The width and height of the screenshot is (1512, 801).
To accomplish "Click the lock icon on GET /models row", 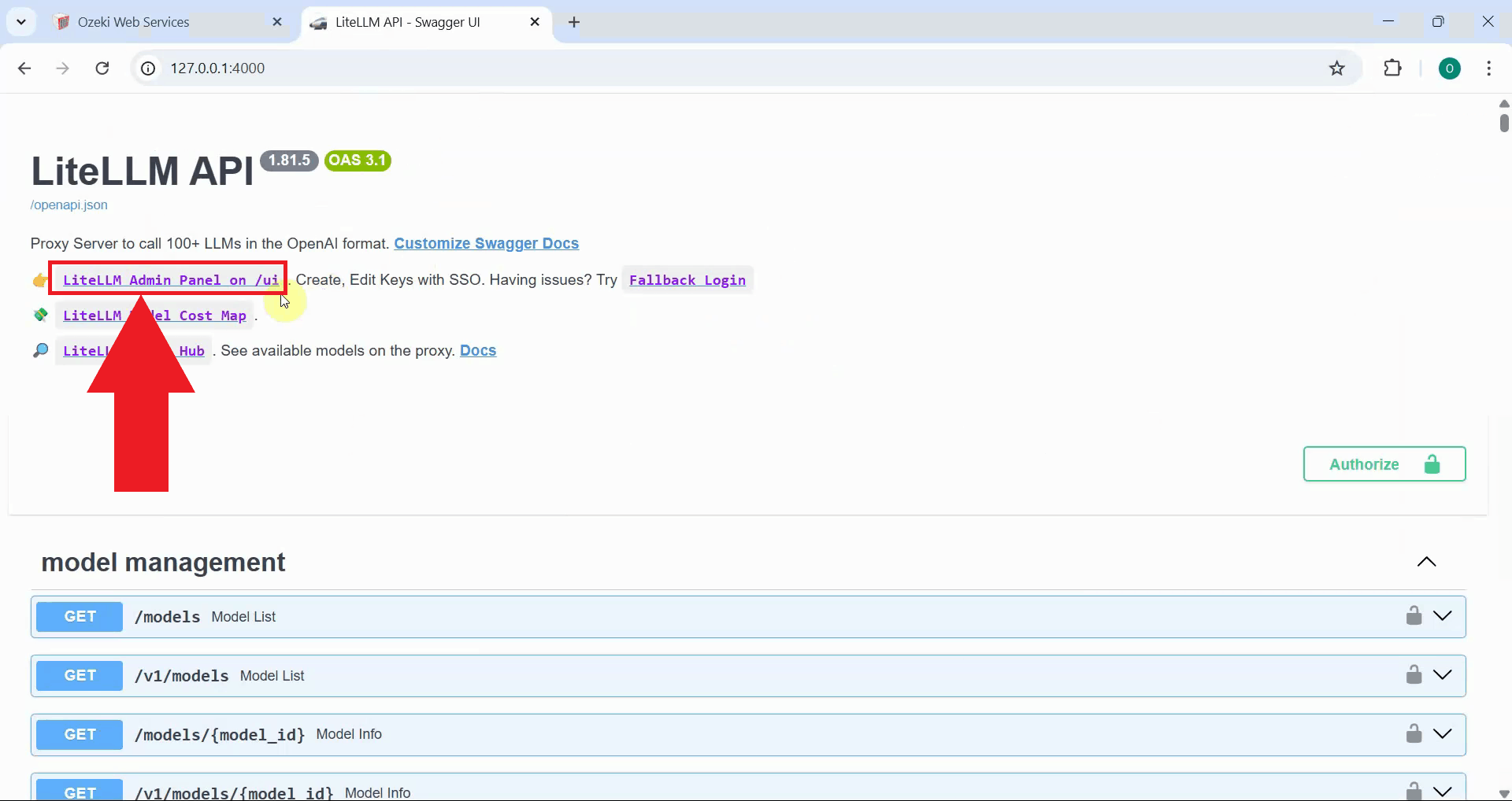I will tap(1414, 615).
